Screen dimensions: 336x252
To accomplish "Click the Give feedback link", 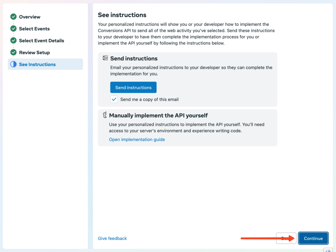I will tap(112, 239).
